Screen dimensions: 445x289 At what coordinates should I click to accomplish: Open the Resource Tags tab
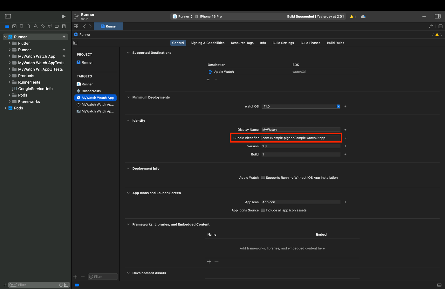pyautogui.click(x=242, y=43)
